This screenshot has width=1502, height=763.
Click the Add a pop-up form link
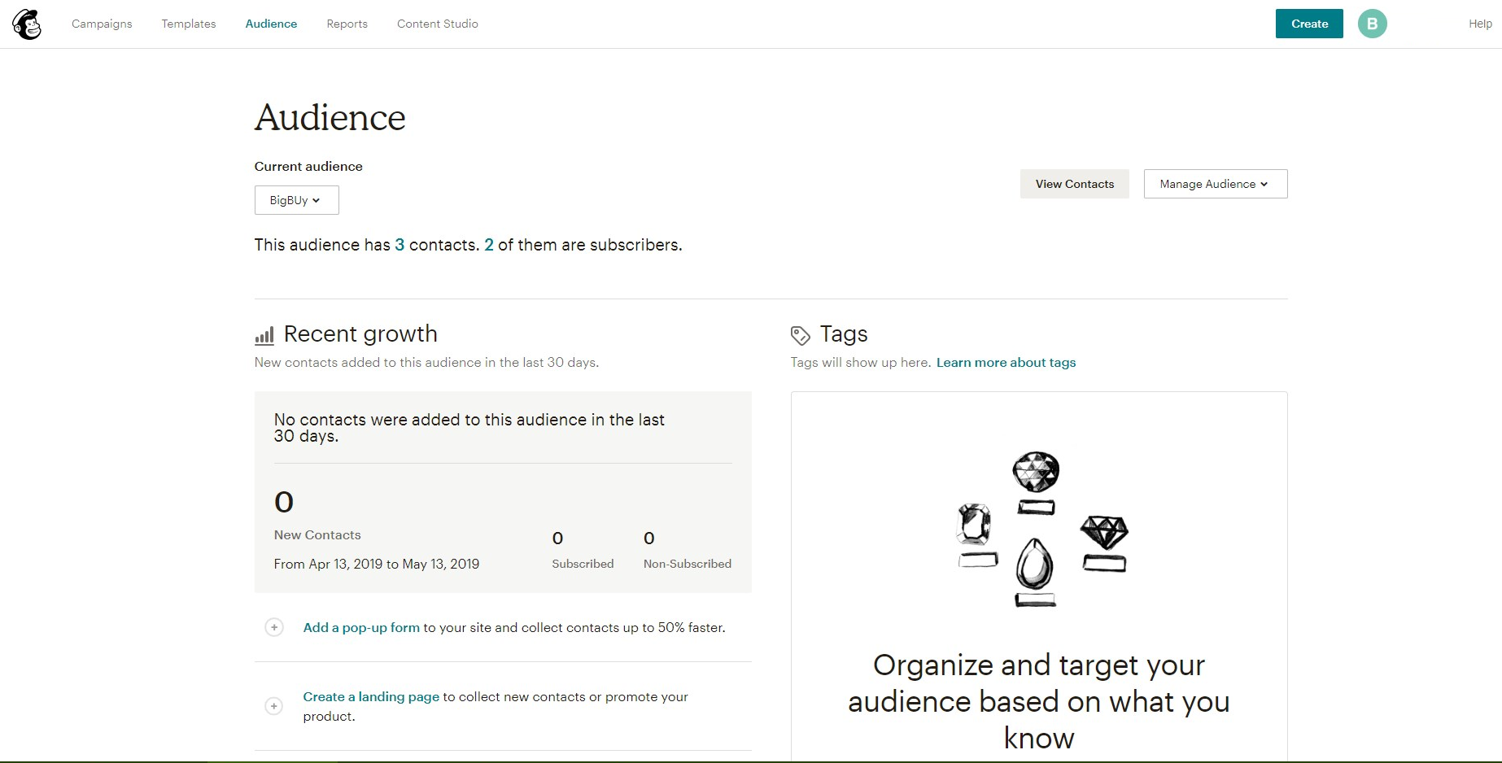pyautogui.click(x=361, y=627)
